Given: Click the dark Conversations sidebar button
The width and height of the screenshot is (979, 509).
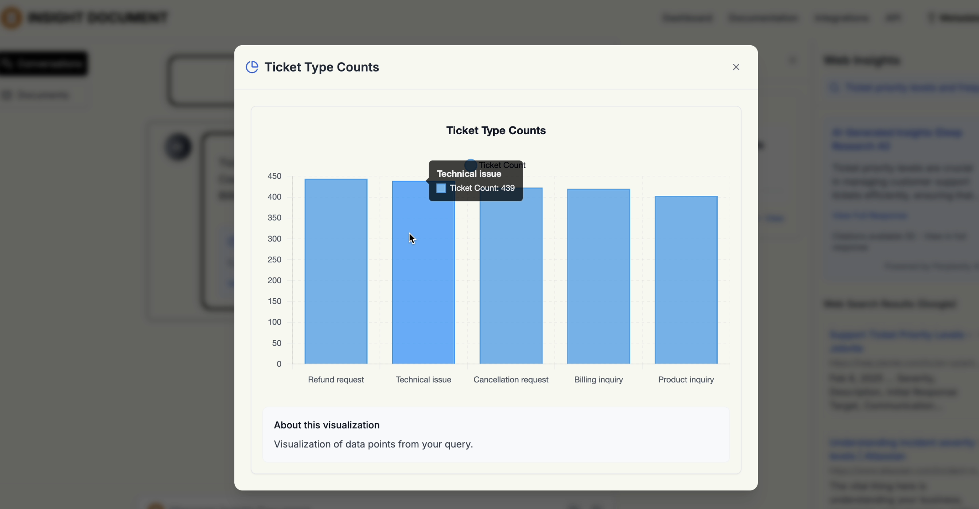Looking at the screenshot, I should point(44,63).
